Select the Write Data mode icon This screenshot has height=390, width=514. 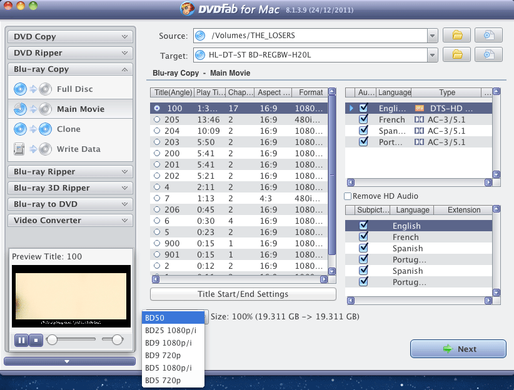[21, 149]
